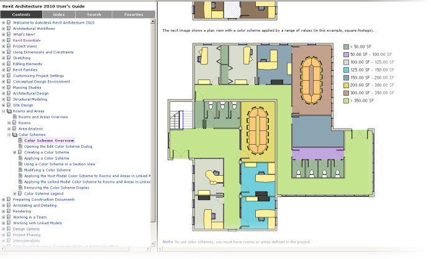
Task: Open Annotating and Detailing topic
Action: [x=35, y=206]
